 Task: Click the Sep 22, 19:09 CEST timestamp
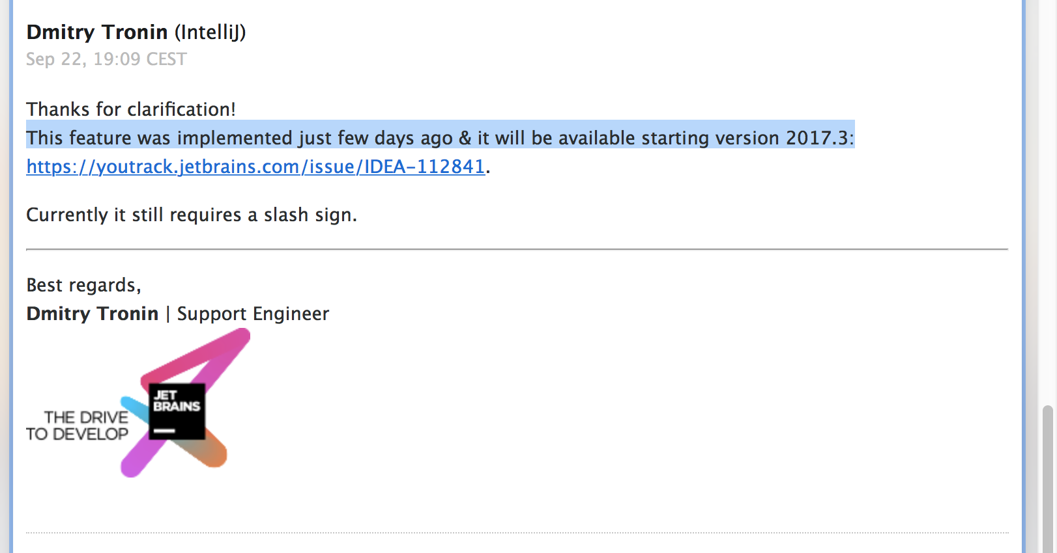106,59
